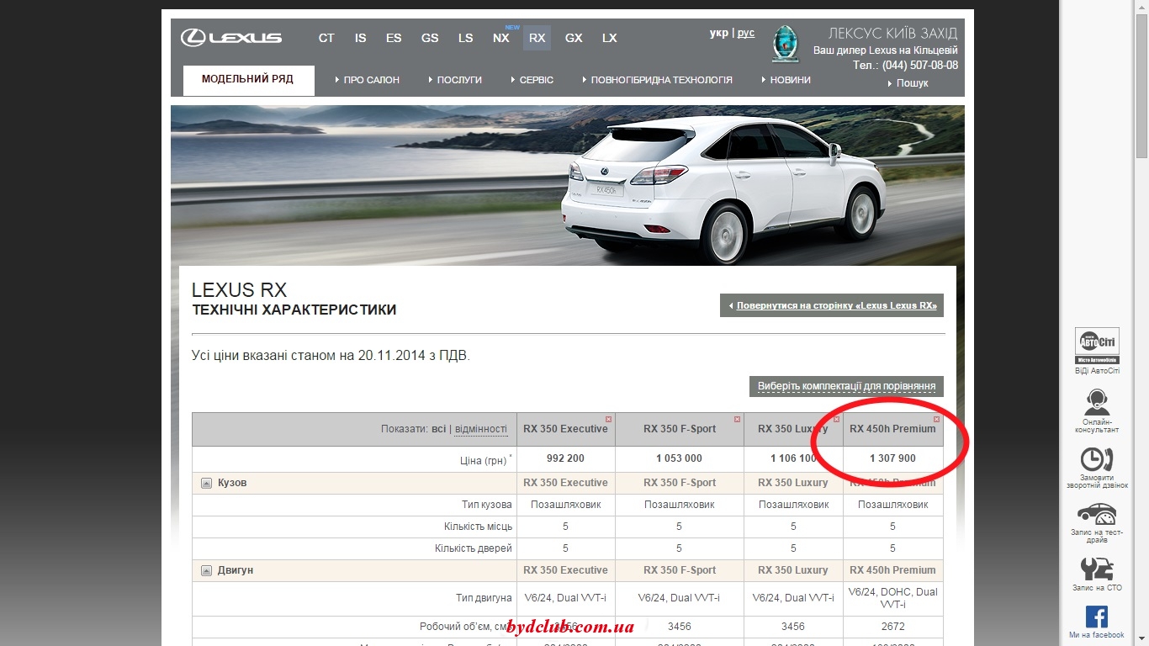Open the Сервіс menu item

[536, 80]
